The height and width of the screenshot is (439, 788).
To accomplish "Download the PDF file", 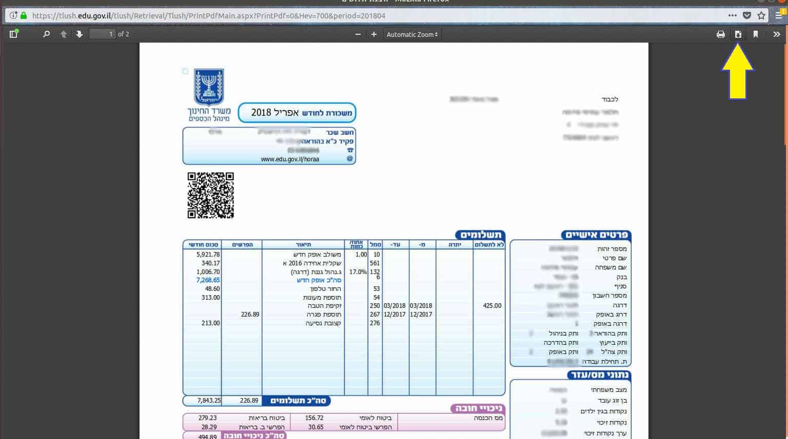I will (x=738, y=34).
